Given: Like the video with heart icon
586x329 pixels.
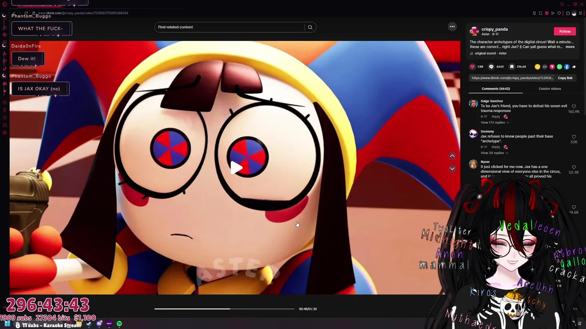Looking at the screenshot, I should click(472, 67).
